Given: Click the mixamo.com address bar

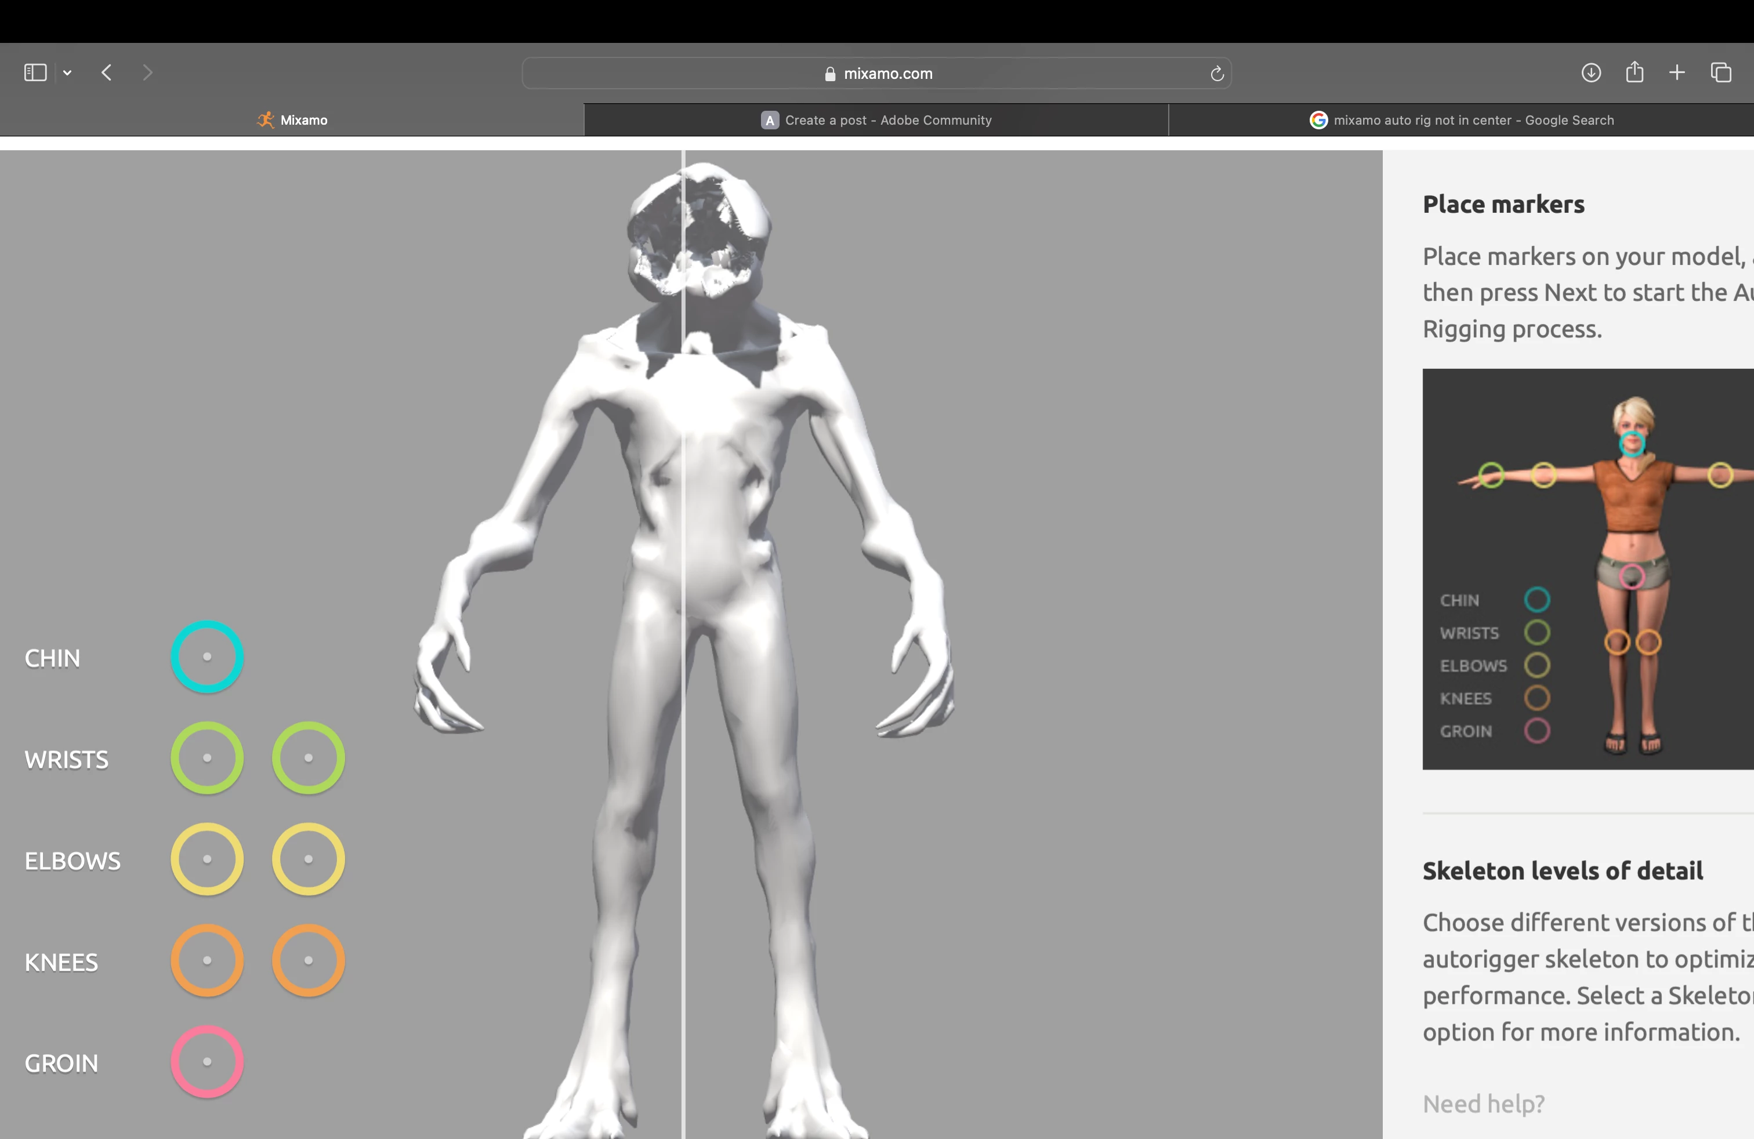Looking at the screenshot, I should [x=877, y=73].
